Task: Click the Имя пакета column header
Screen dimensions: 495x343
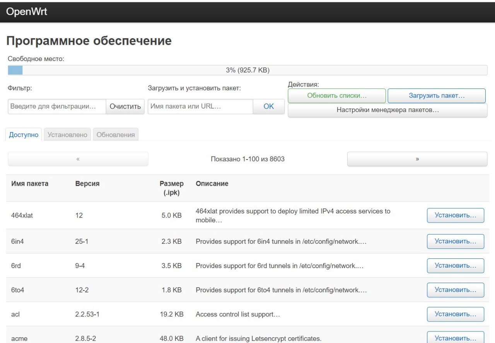Action: [30, 184]
